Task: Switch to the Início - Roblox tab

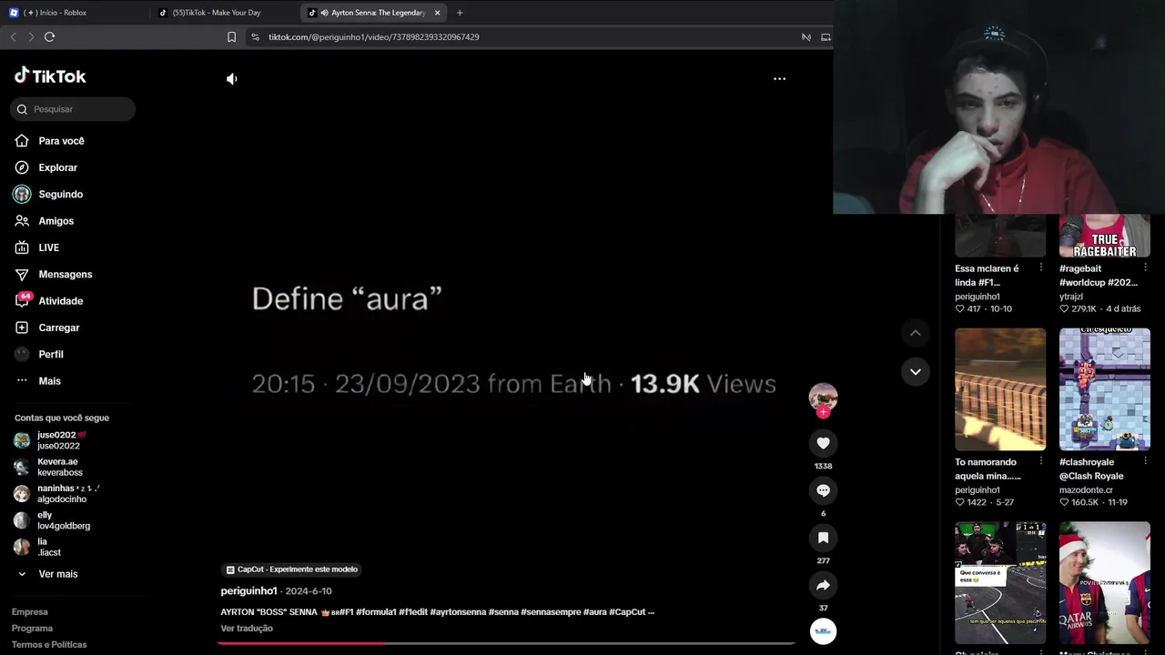Action: click(73, 13)
